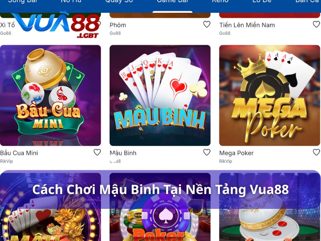
Task: Click the Mega Poker title text
Action: 236,153
